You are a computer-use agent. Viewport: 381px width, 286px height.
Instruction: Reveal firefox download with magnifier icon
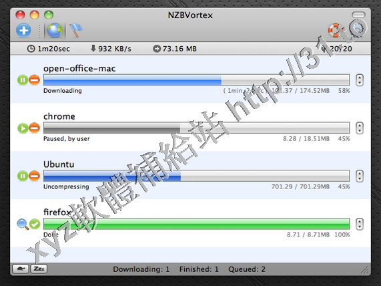point(23,224)
